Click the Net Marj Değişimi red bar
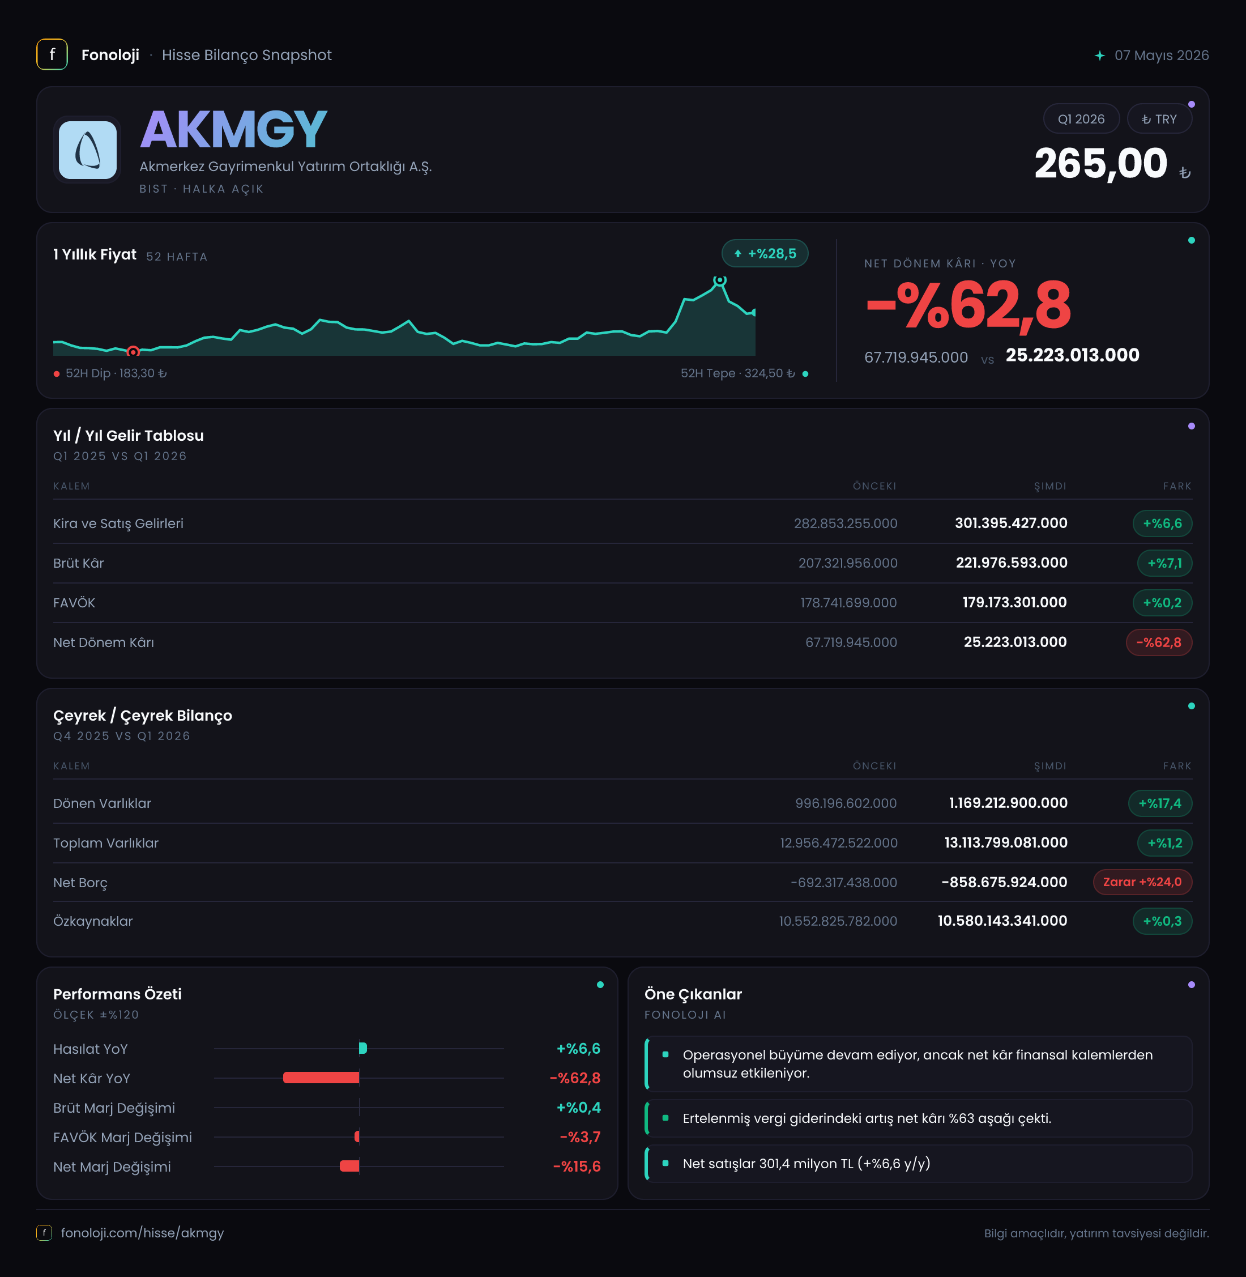The width and height of the screenshot is (1246, 1277). coord(349,1167)
